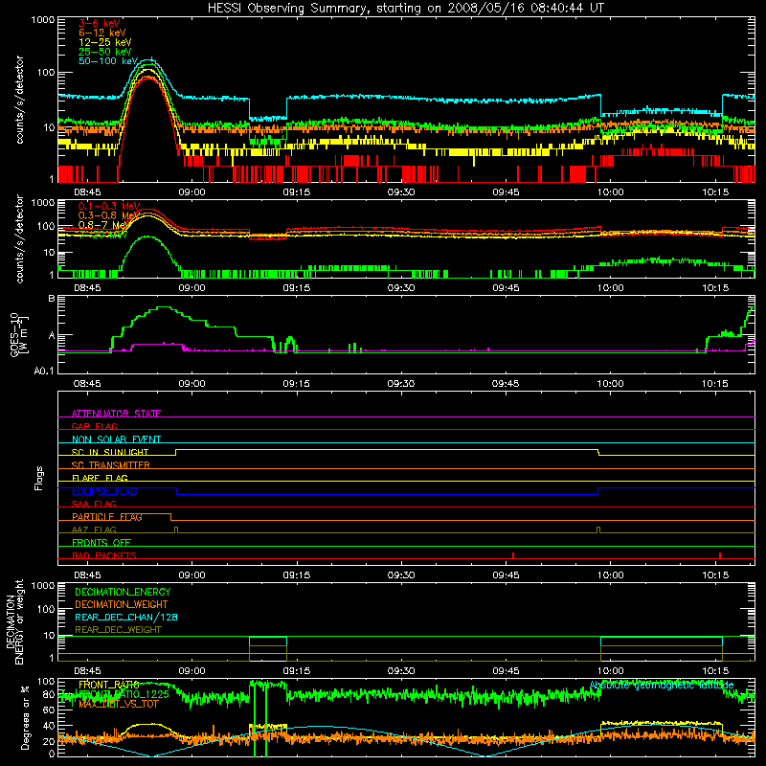
Task: Select the "DECIMATION_ENERGY" legend entry
Action: coord(123,592)
